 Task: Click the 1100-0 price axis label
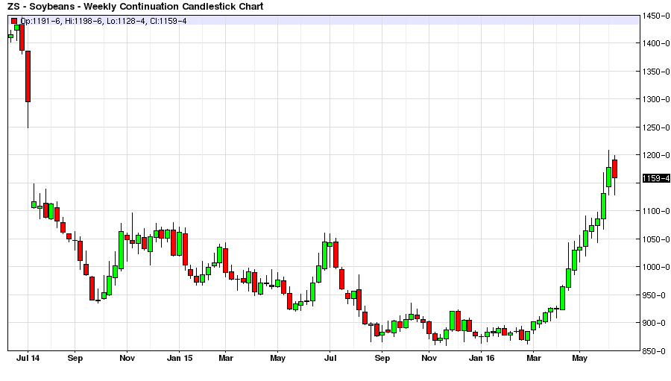click(655, 211)
